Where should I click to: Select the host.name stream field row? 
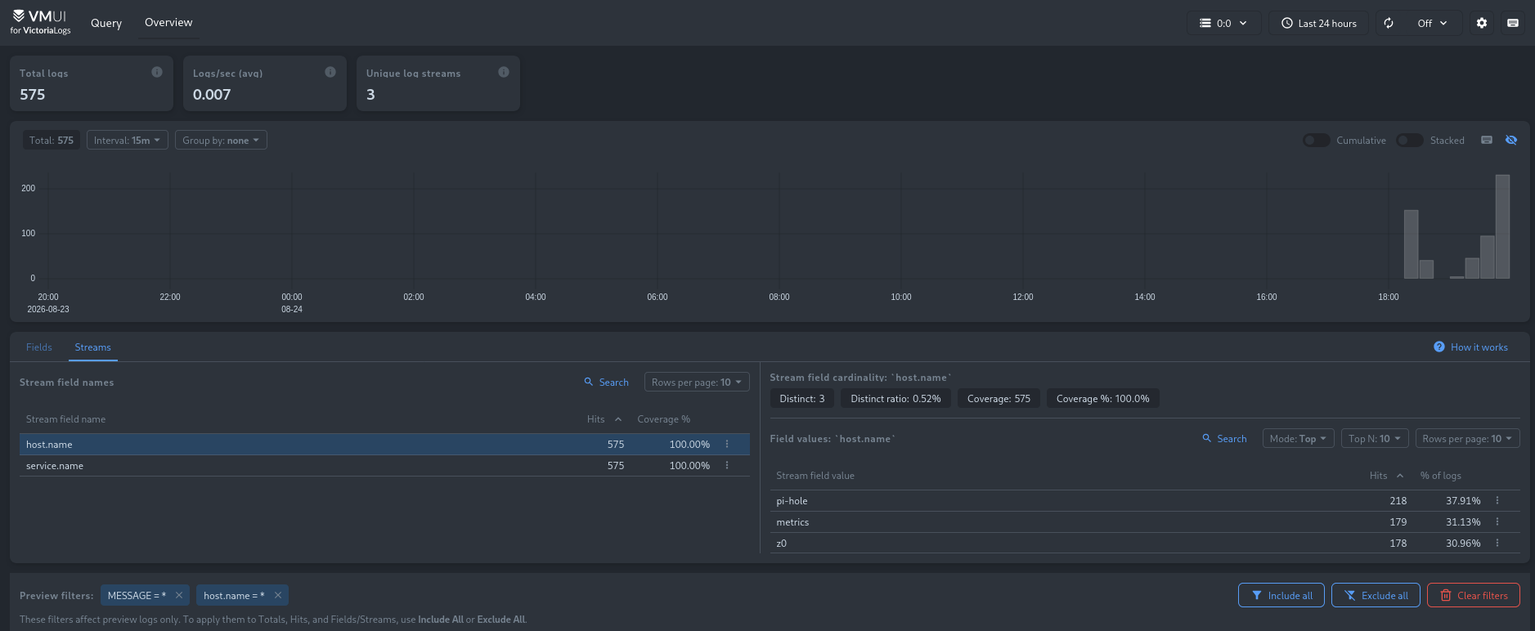coord(384,444)
